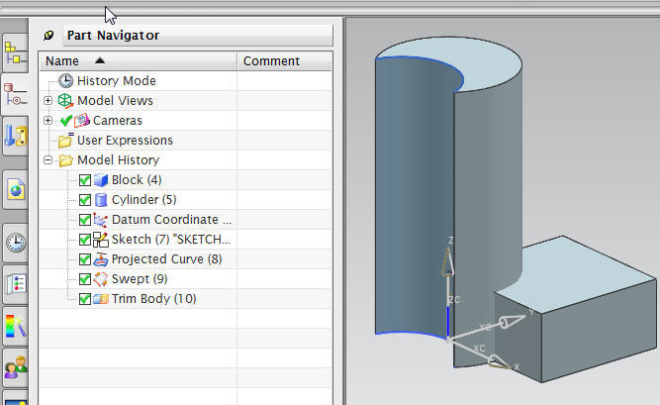
Task: Open the Internet Explorer sidebar tab
Action: (x=16, y=190)
